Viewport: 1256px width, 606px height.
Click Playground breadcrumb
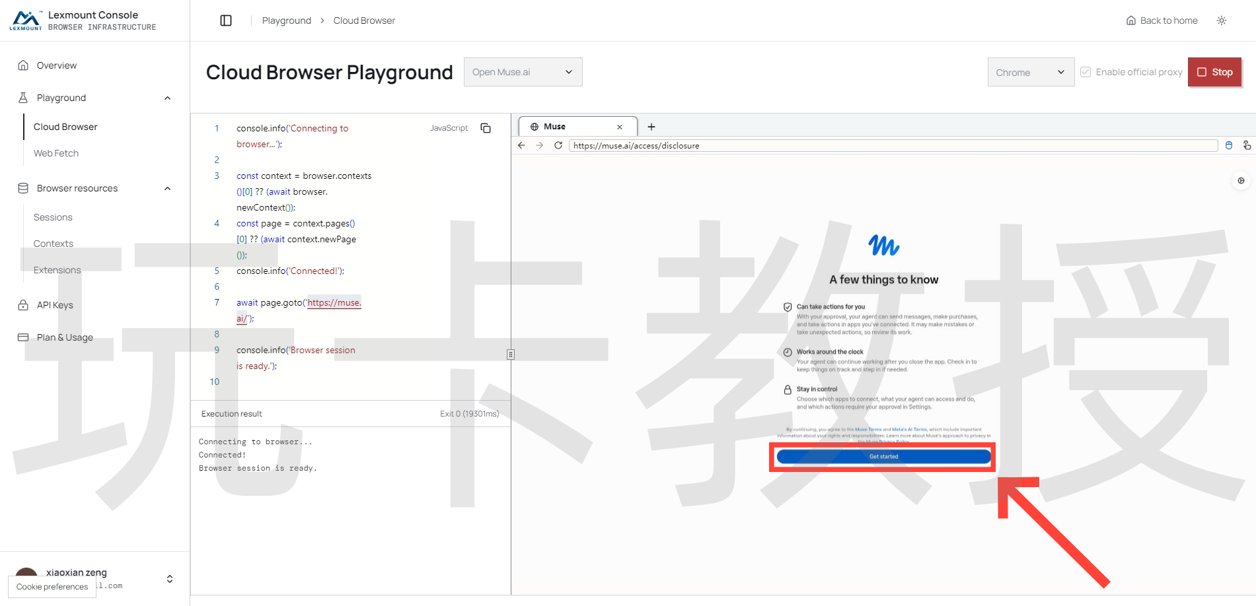point(287,20)
